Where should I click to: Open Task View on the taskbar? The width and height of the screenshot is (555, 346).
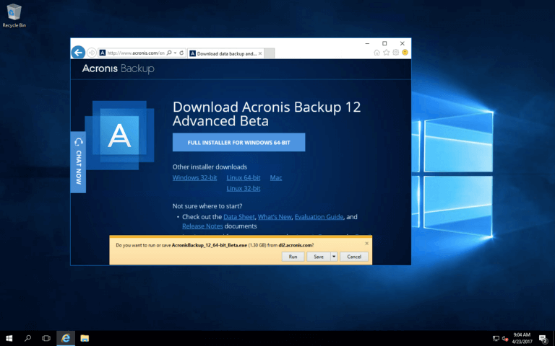click(x=46, y=338)
